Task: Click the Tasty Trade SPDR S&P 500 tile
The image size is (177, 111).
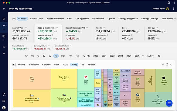Action: point(158,100)
